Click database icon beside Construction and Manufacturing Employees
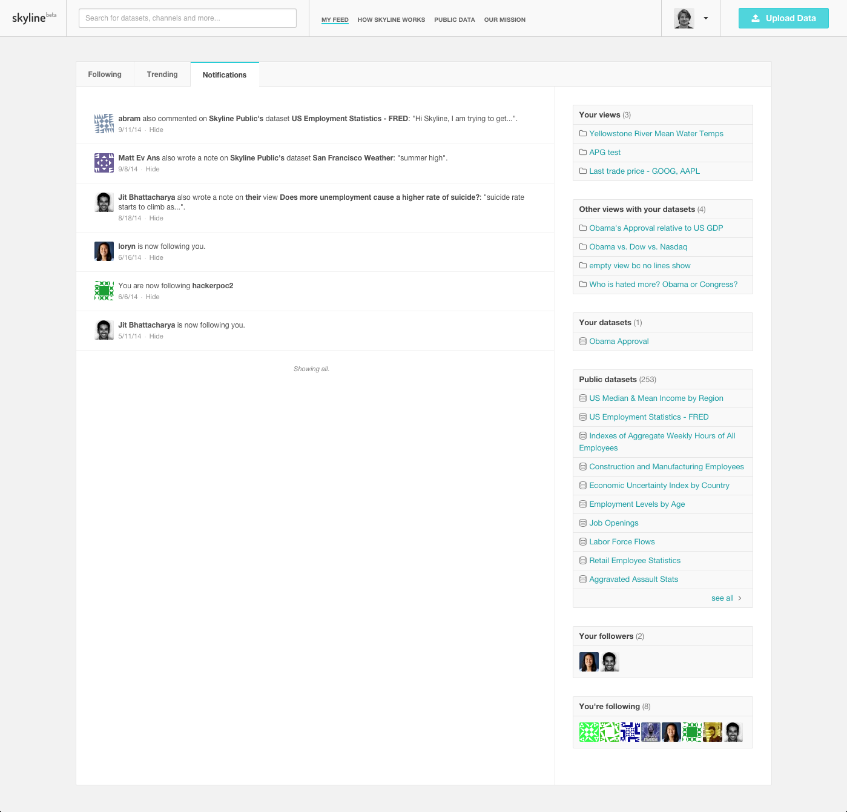Image resolution: width=847 pixels, height=812 pixels. point(583,467)
